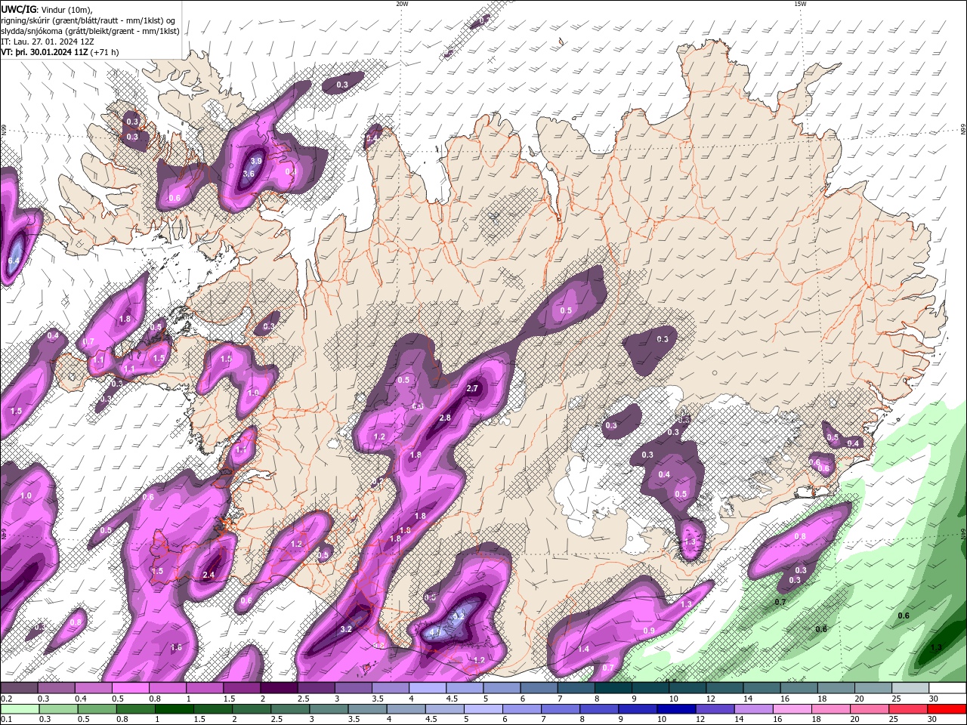
Task: Select the 'IT: Lau. 27. 01. 2024 12Z' line
Action: (x=48, y=42)
